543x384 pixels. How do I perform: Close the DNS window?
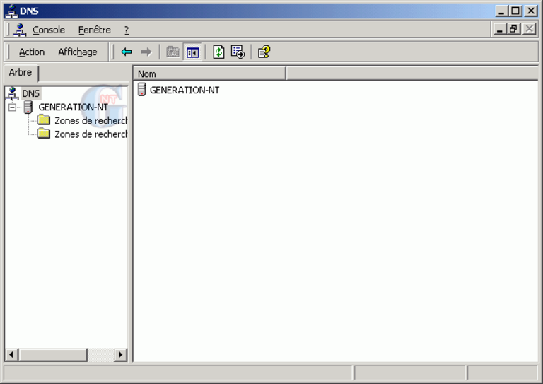click(531, 11)
